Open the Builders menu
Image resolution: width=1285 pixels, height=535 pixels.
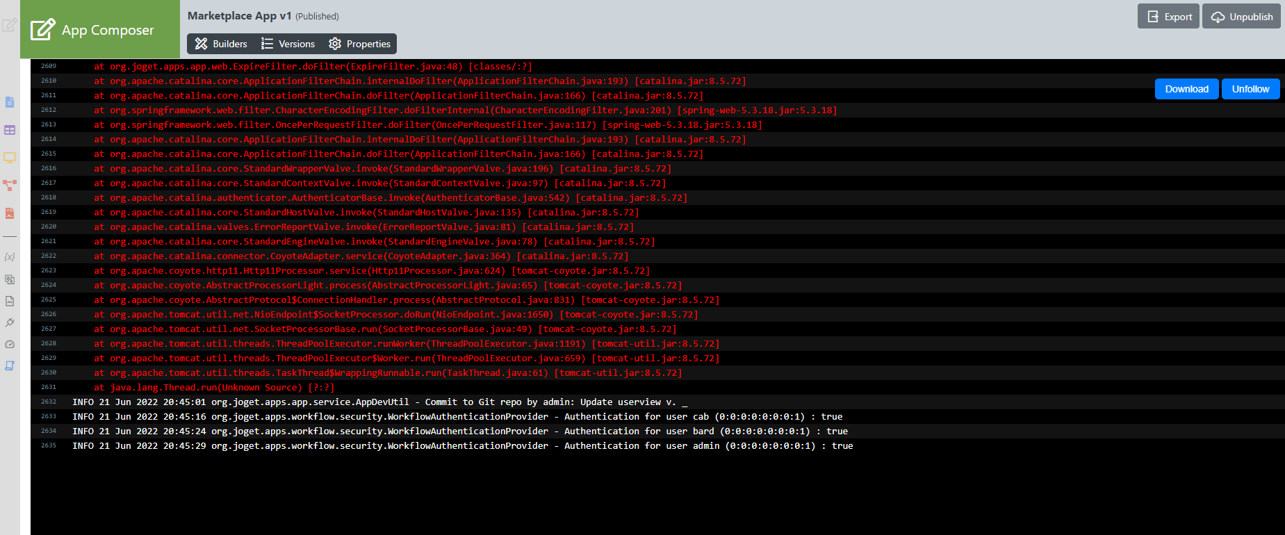click(x=221, y=44)
